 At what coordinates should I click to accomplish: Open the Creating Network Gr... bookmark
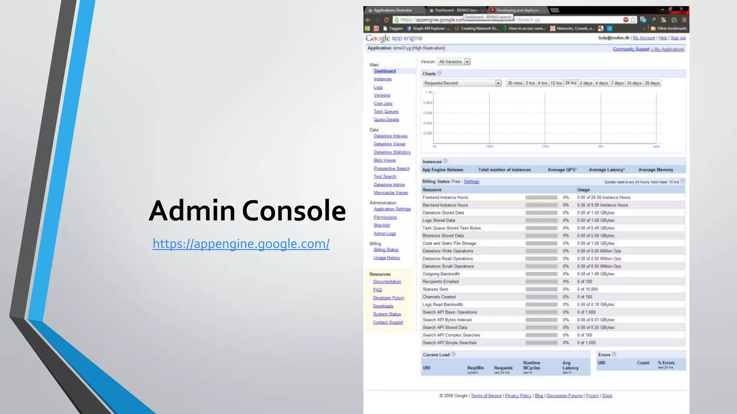(x=477, y=28)
